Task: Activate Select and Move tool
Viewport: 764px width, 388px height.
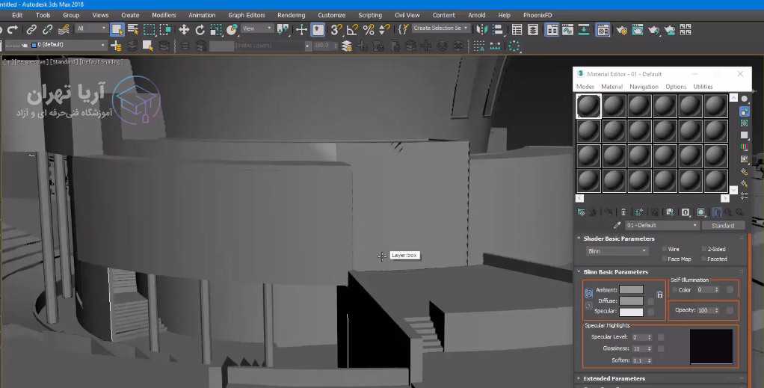Action: tap(184, 30)
